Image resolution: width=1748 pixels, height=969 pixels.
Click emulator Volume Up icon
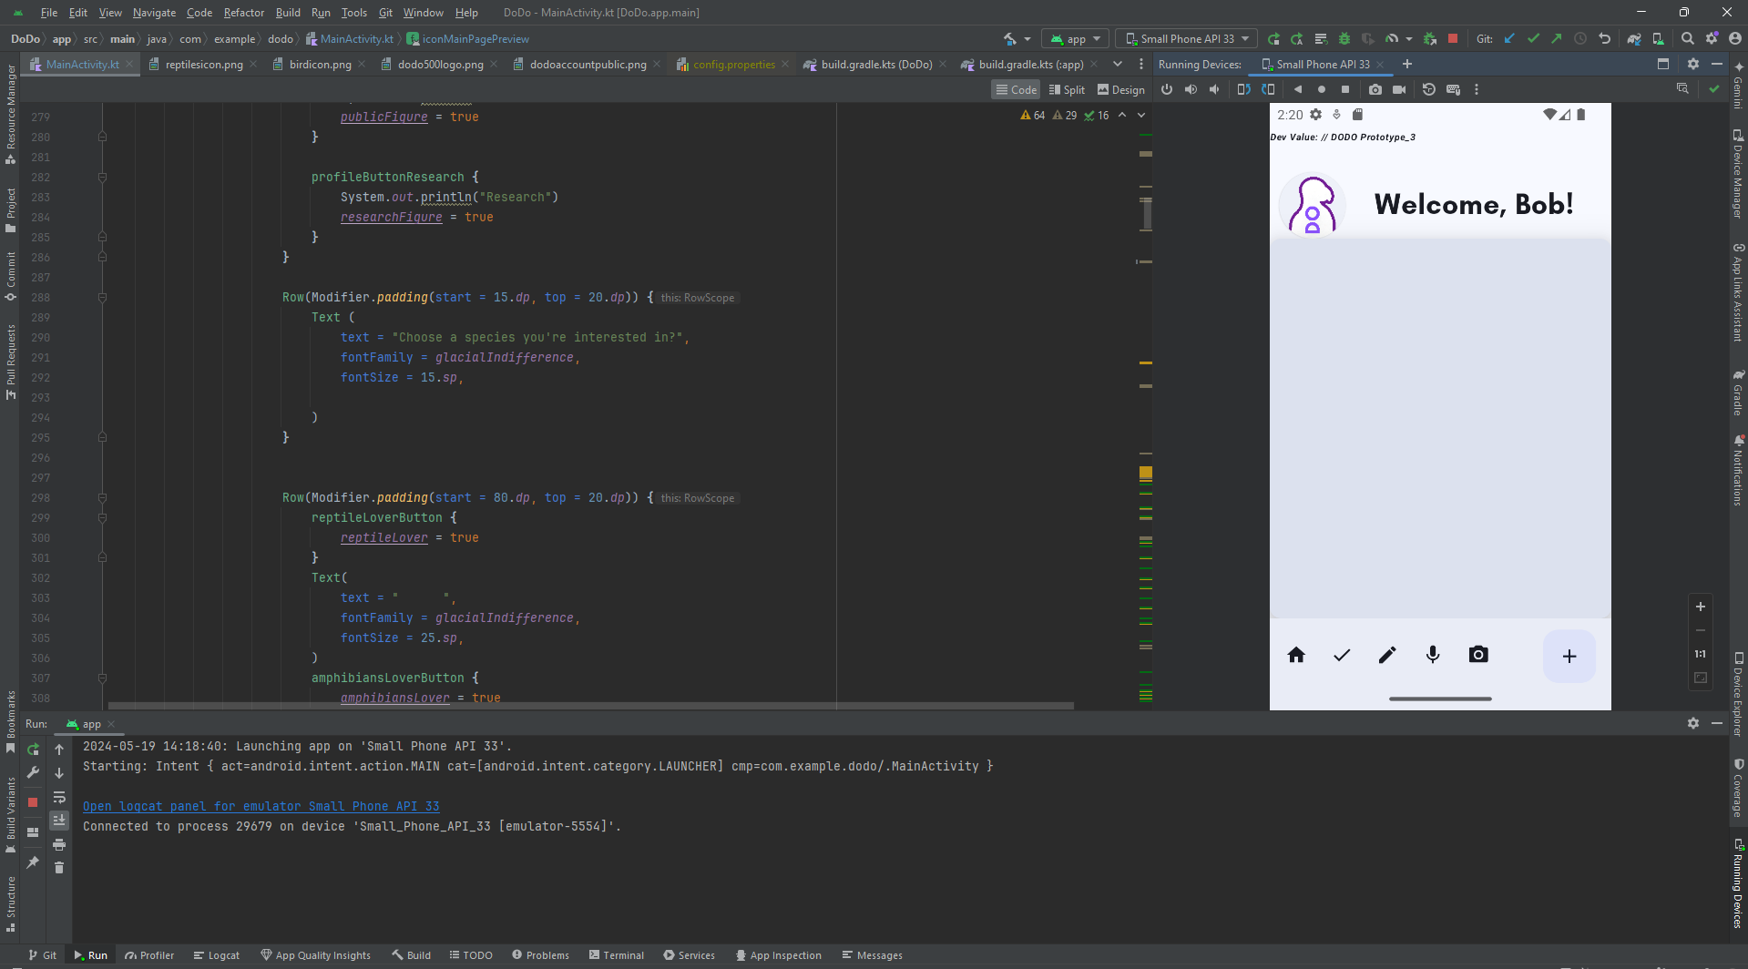pos(1191,89)
